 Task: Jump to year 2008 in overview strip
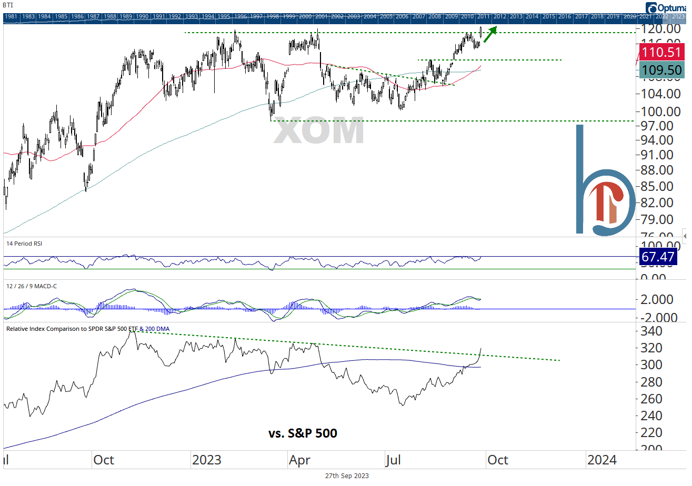point(435,17)
